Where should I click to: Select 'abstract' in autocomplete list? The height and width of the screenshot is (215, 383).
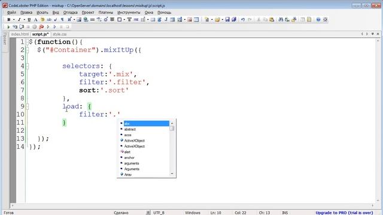(130, 129)
